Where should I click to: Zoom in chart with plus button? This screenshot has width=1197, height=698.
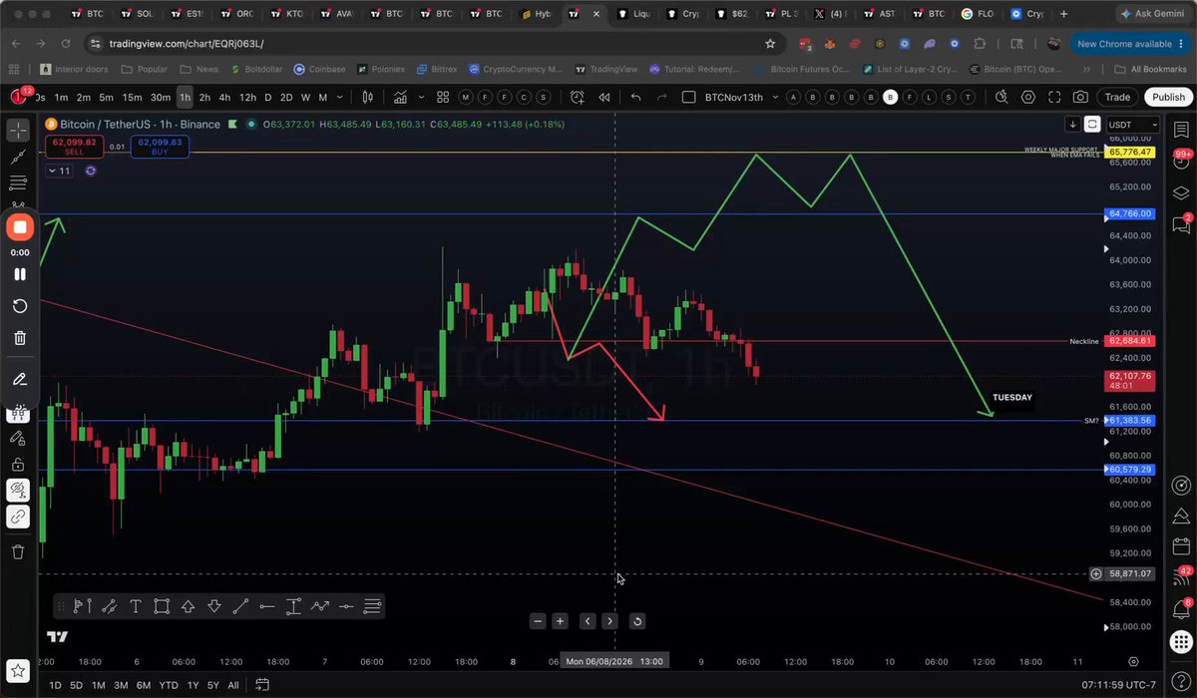[x=561, y=620]
